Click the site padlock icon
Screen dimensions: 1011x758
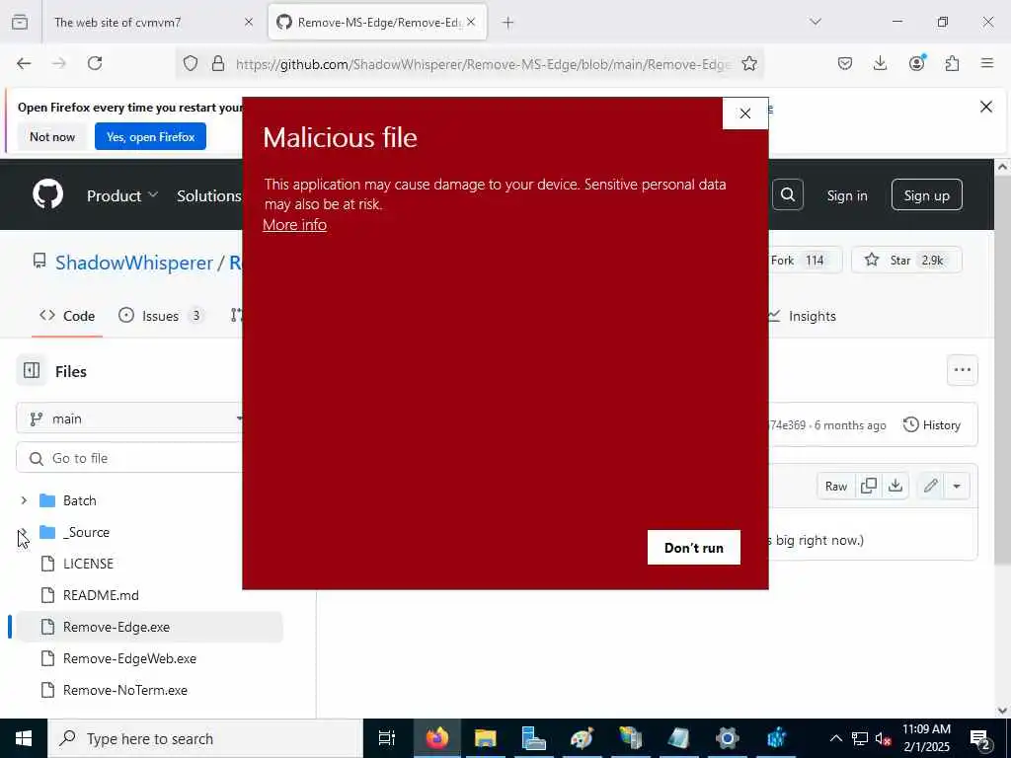pyautogui.click(x=218, y=63)
